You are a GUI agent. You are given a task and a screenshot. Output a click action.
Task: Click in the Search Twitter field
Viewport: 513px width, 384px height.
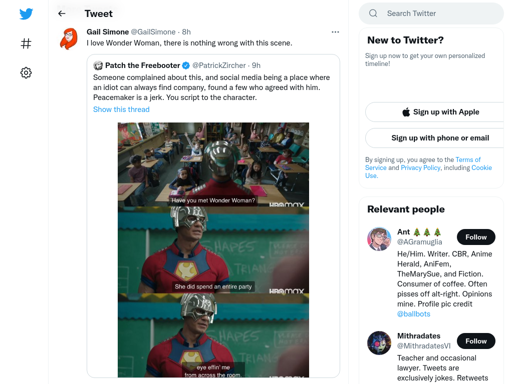[x=431, y=13]
